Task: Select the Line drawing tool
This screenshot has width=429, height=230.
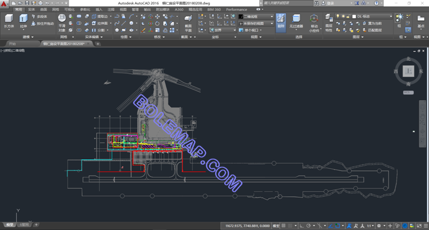Action: 124,23
